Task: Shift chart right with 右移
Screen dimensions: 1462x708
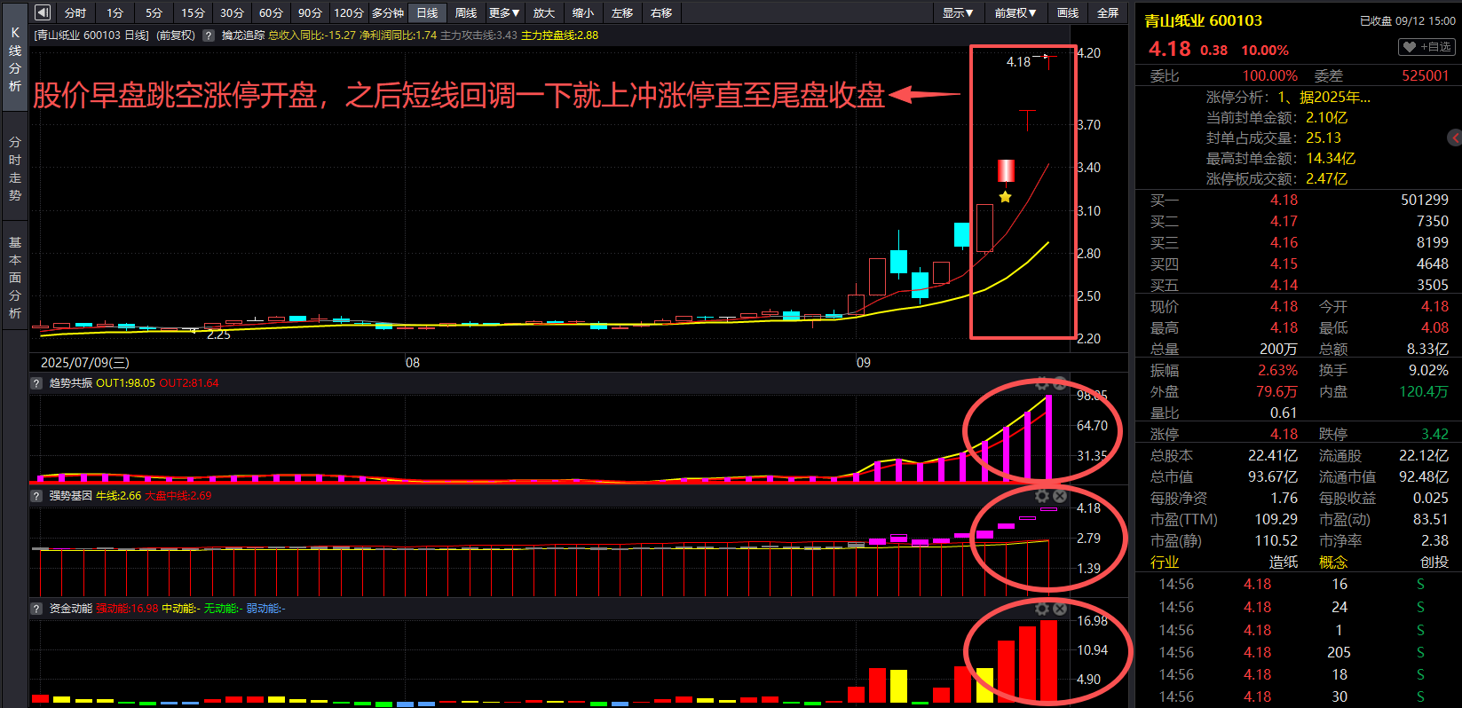Action: pyautogui.click(x=661, y=12)
